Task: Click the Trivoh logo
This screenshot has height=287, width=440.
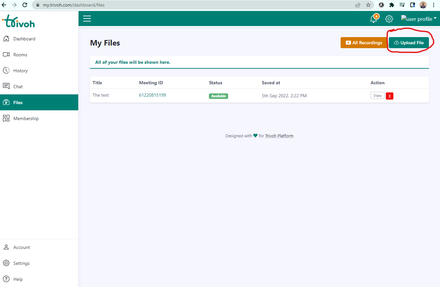Action: tap(19, 22)
